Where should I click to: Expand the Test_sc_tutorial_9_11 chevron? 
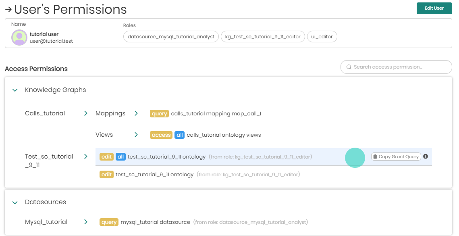[x=86, y=157]
